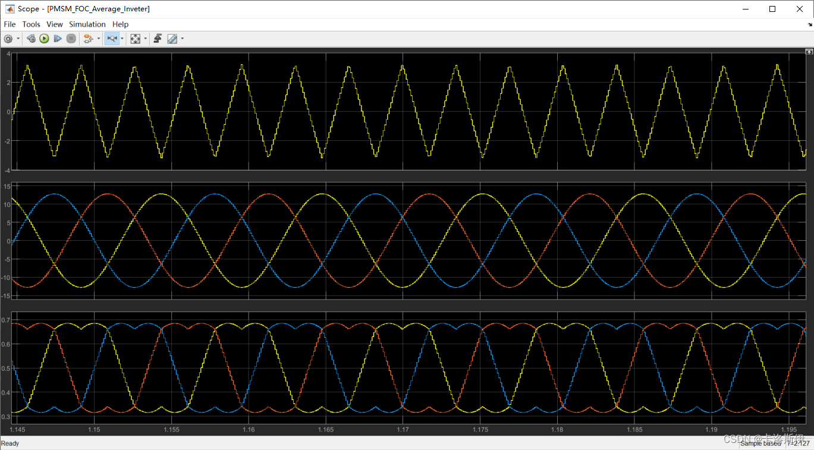This screenshot has height=450, width=814.
Task: Click the 15 y-axis label on the middle plot
Action: pos(7,186)
